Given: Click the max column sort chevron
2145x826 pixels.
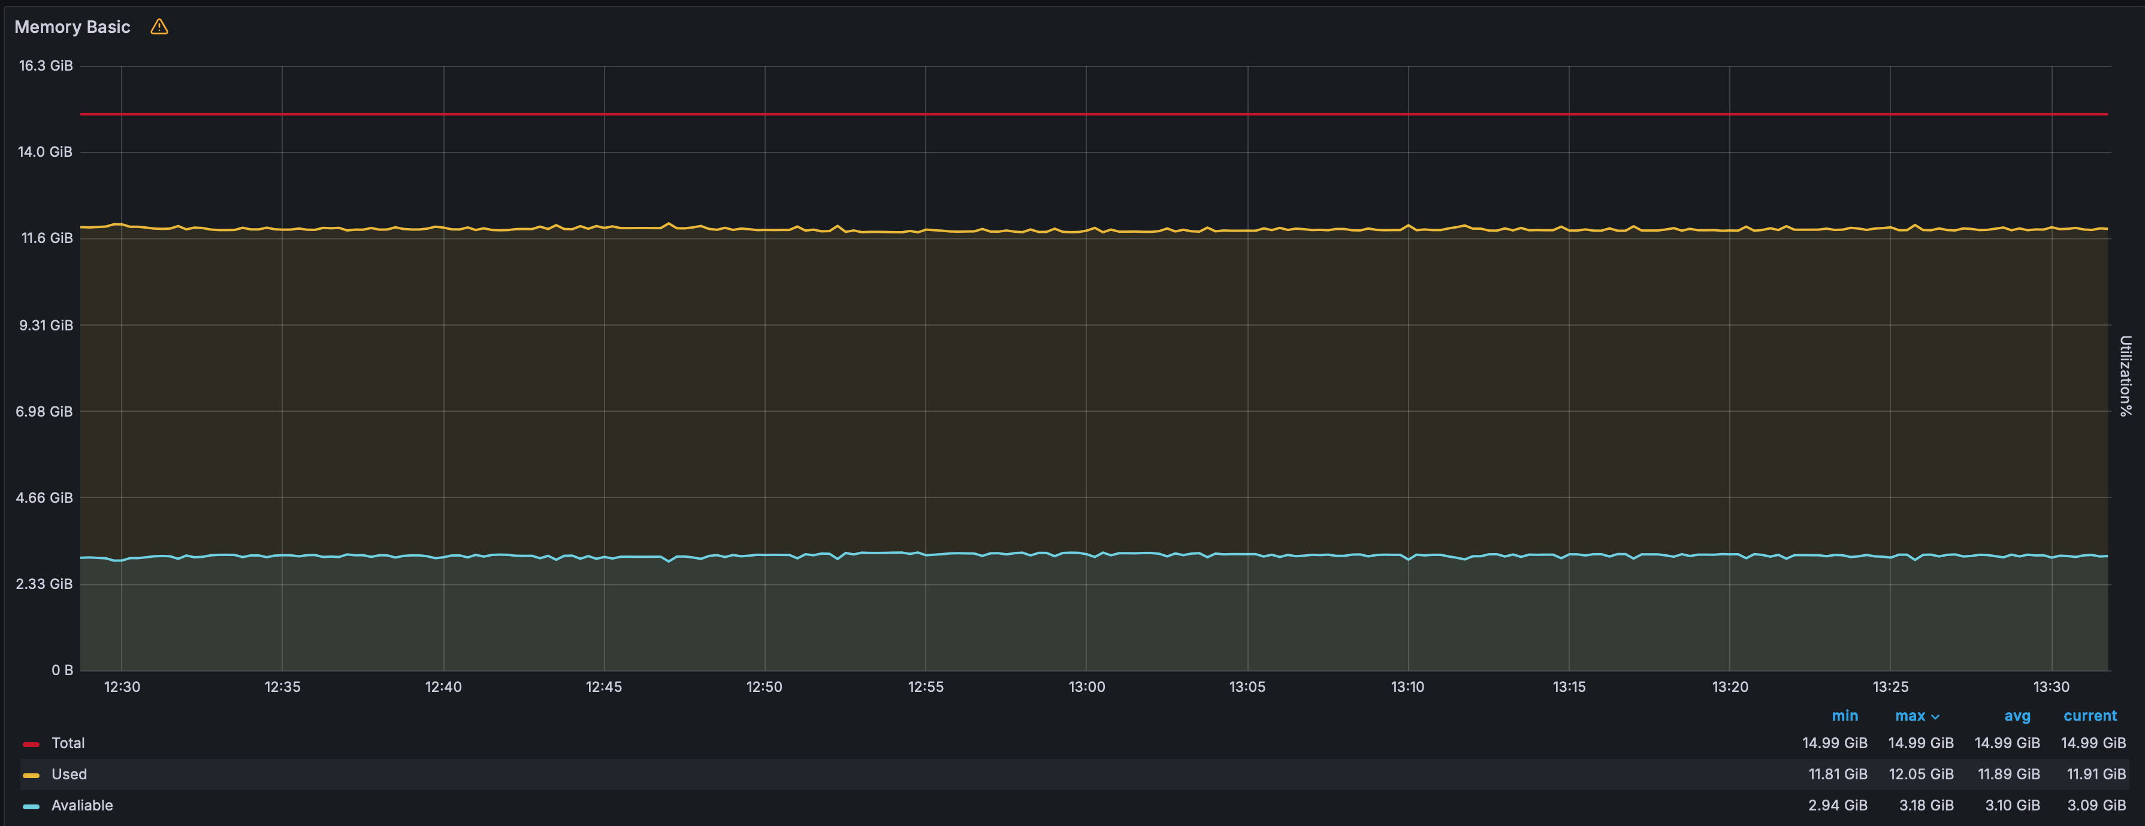Looking at the screenshot, I should (1935, 716).
